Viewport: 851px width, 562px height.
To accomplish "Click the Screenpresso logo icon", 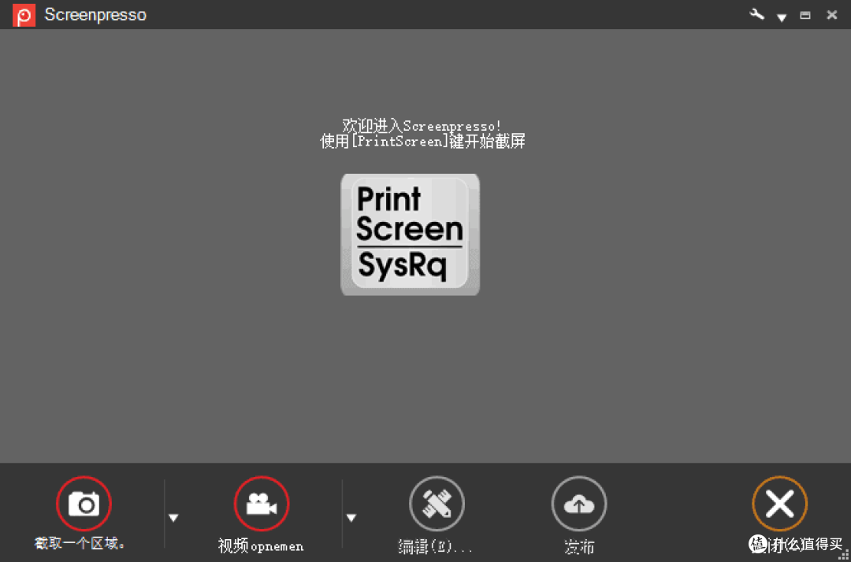I will pyautogui.click(x=24, y=15).
